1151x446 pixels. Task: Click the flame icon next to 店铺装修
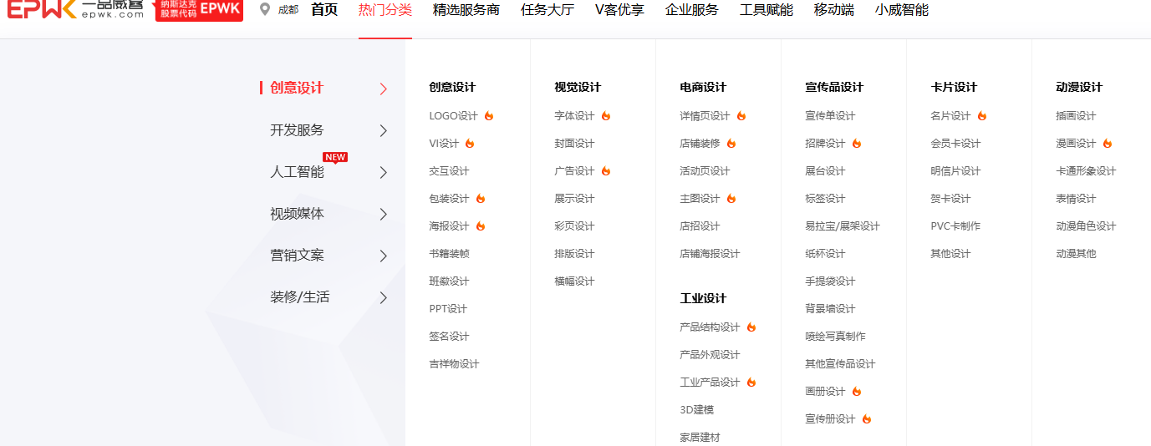tap(731, 144)
